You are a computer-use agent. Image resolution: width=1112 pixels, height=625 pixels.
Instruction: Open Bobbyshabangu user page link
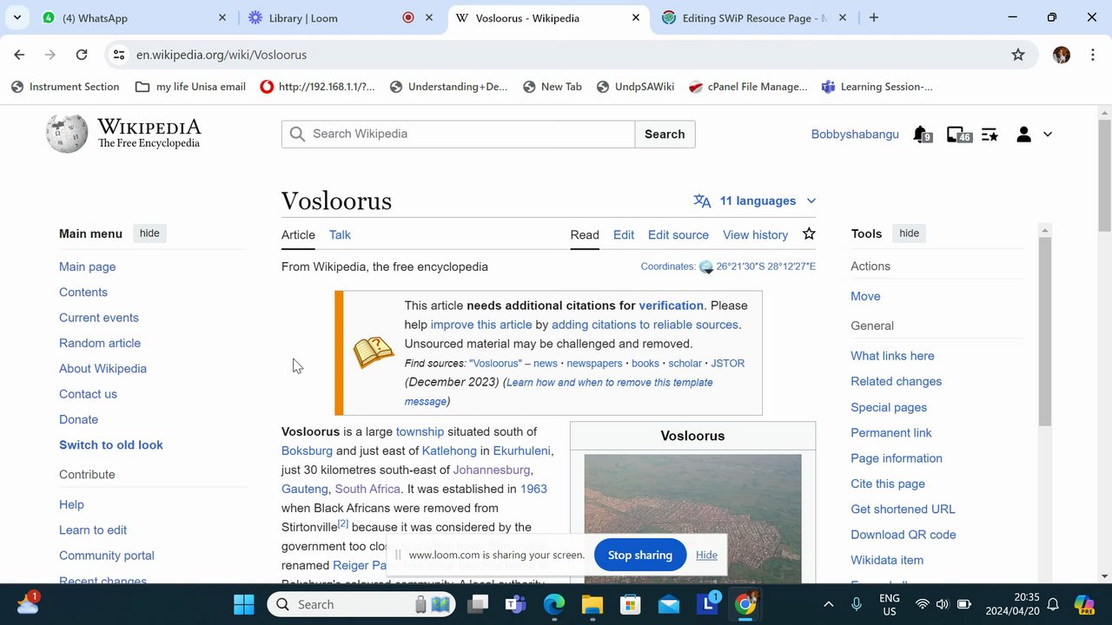click(x=855, y=135)
